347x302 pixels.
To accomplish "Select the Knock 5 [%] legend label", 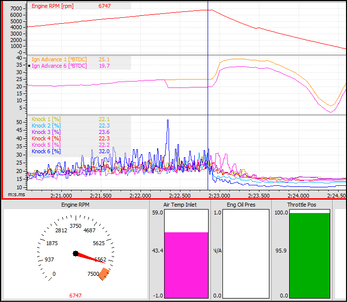I will [46, 145].
